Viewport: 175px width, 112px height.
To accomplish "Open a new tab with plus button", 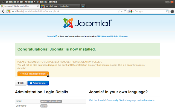I will pyautogui.click(x=83, y=6).
